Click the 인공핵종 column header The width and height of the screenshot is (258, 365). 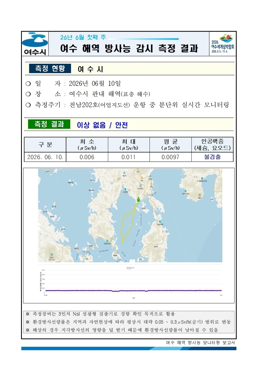[212, 145]
